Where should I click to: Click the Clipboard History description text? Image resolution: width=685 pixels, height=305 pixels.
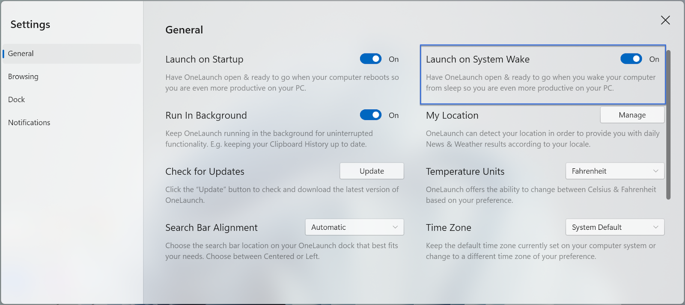point(269,139)
